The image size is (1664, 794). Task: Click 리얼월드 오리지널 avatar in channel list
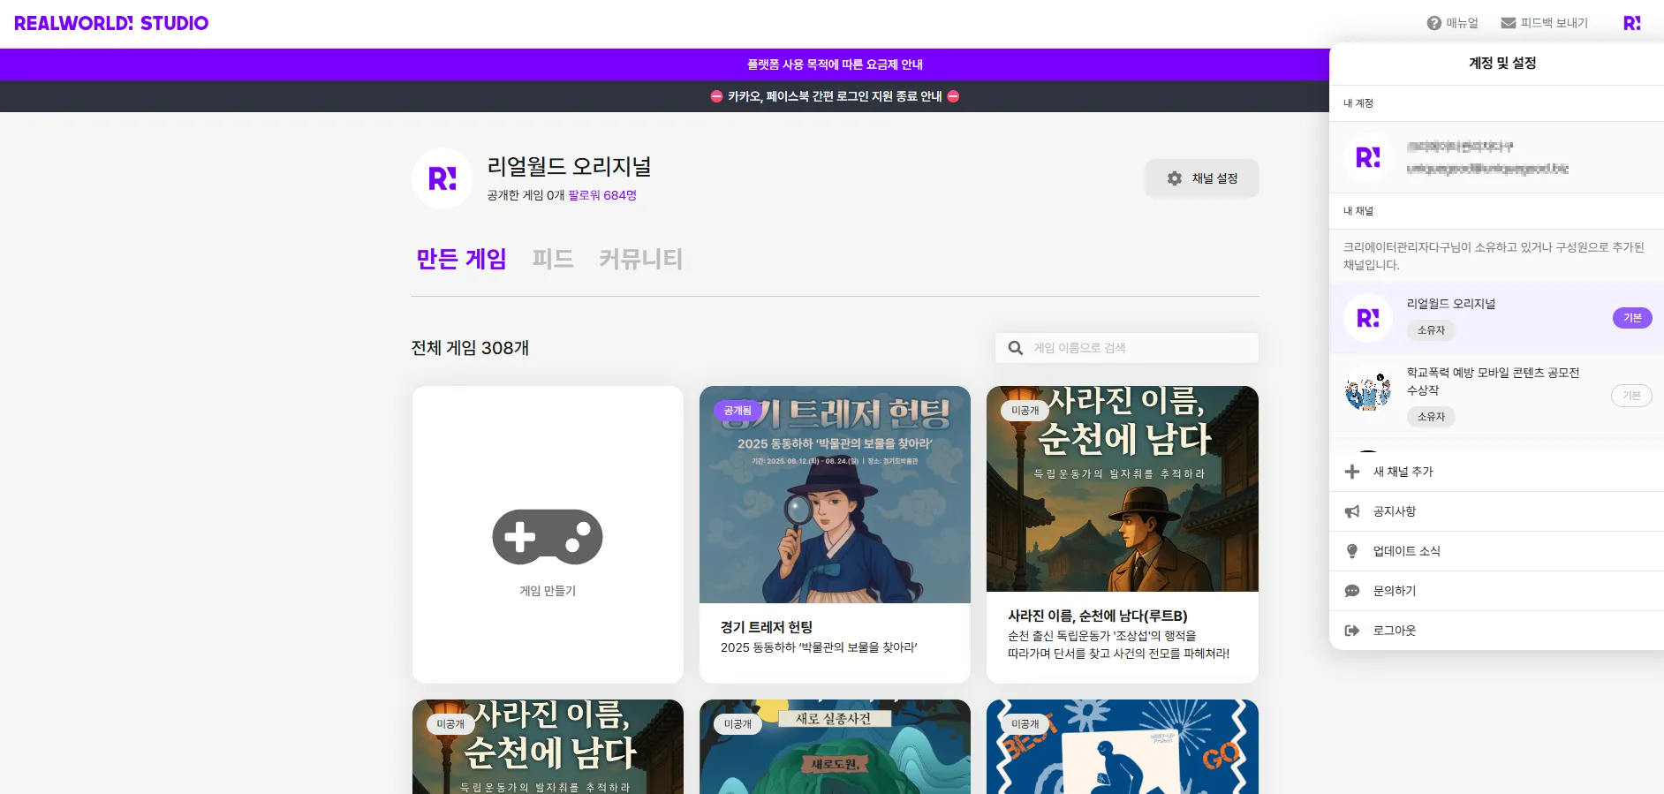[1368, 318]
